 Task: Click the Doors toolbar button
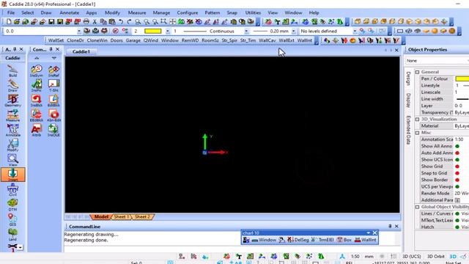pyautogui.click(x=117, y=40)
